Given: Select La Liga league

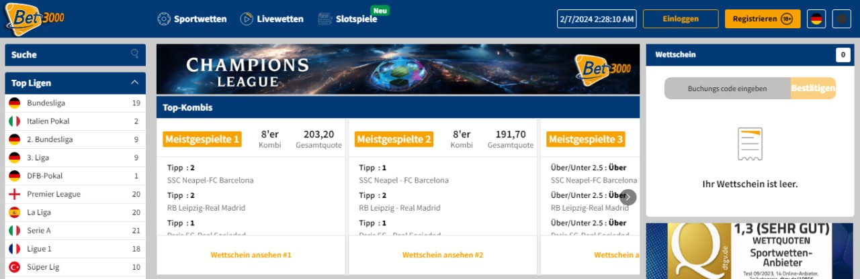Looking at the screenshot, I should click(75, 212).
